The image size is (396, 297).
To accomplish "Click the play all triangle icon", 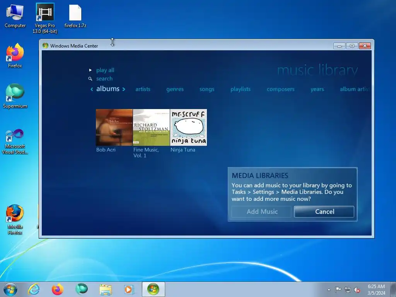I will 90,70.
